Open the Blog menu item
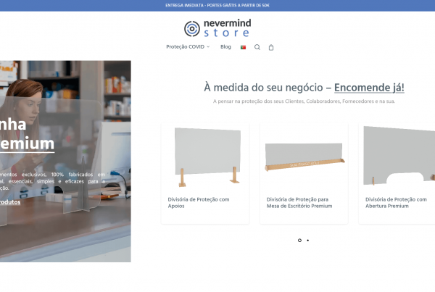The image size is (435, 292). tap(225, 47)
